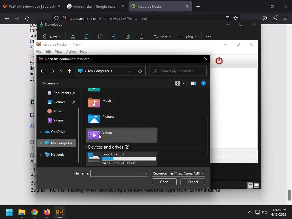This screenshot has height=219, width=292.
Task: Expand the Network tree node
Action: [x=40, y=155]
